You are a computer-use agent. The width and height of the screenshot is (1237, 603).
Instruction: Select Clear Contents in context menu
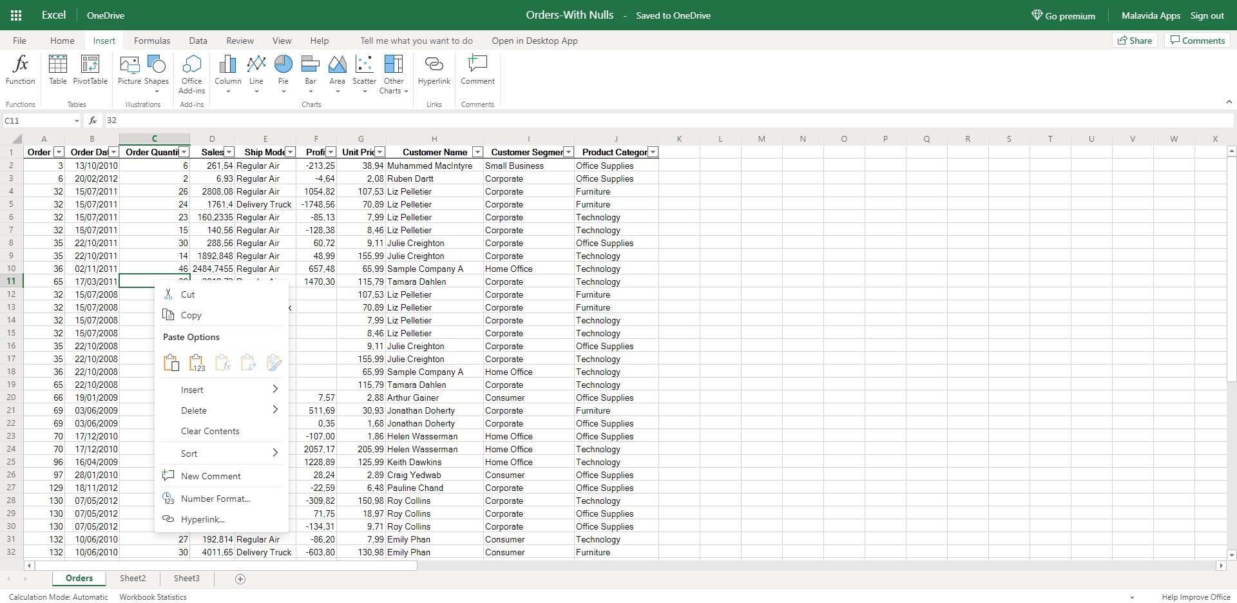pos(222,431)
